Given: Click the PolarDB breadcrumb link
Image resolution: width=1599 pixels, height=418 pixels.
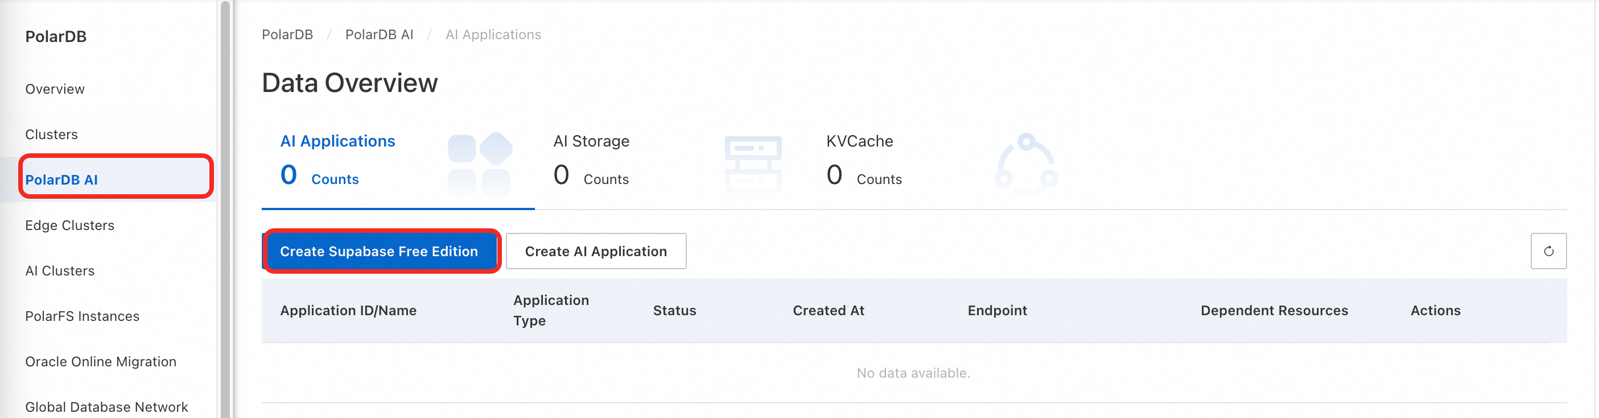Looking at the screenshot, I should (x=287, y=35).
